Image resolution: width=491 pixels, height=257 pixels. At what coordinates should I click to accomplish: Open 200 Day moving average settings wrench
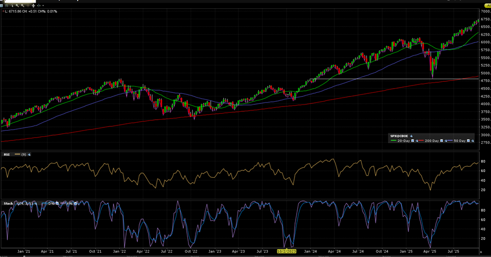(446, 141)
